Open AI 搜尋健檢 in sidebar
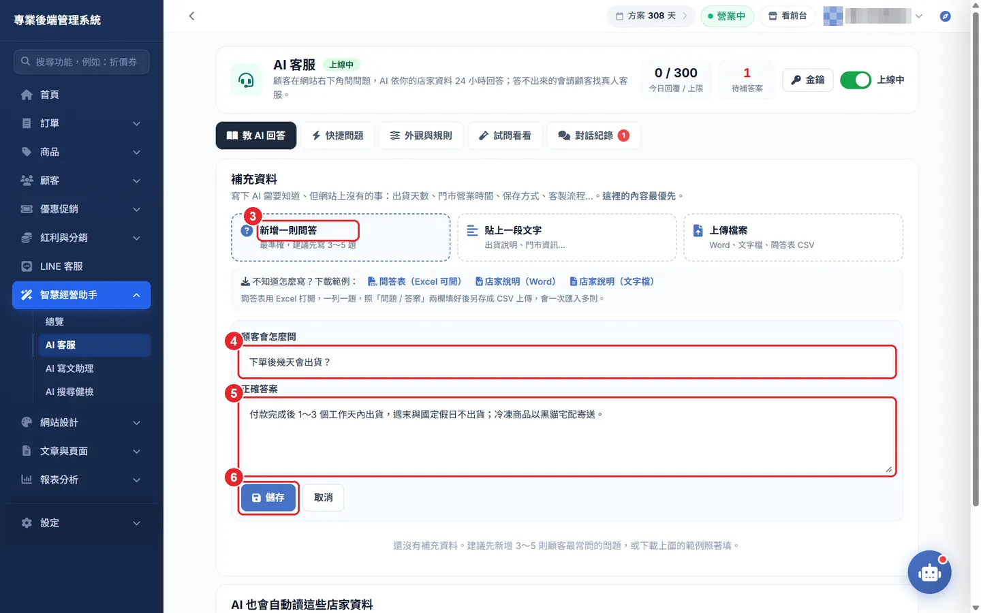 (69, 392)
